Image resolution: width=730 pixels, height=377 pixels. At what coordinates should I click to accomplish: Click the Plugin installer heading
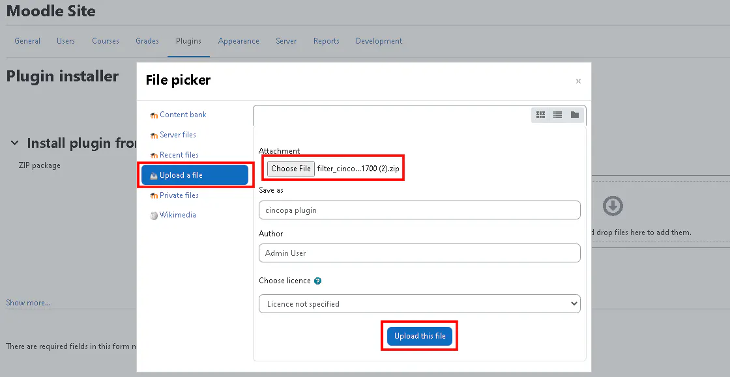[x=63, y=76]
